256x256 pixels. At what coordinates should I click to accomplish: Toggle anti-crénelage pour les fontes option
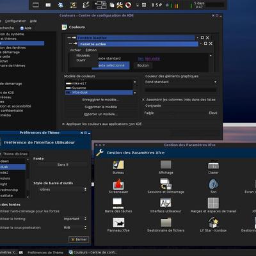(x=29, y=211)
